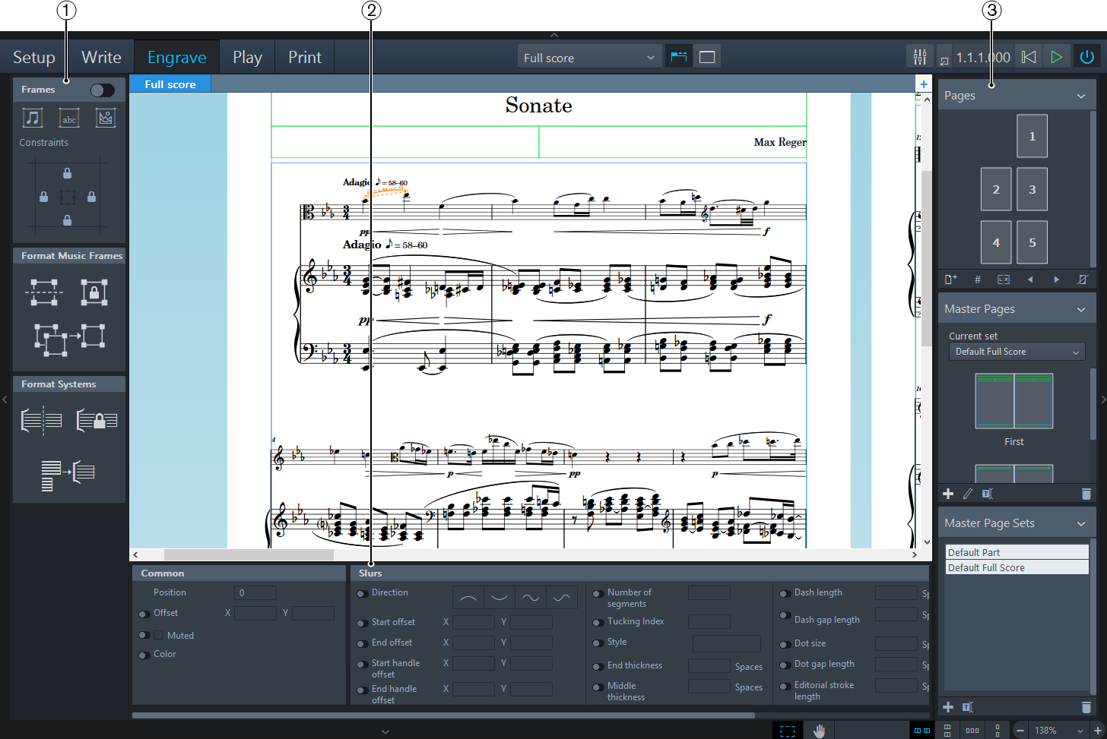Collapse the right panel arrow
Viewport: 1107px width, 739px height.
pyautogui.click(x=1103, y=400)
